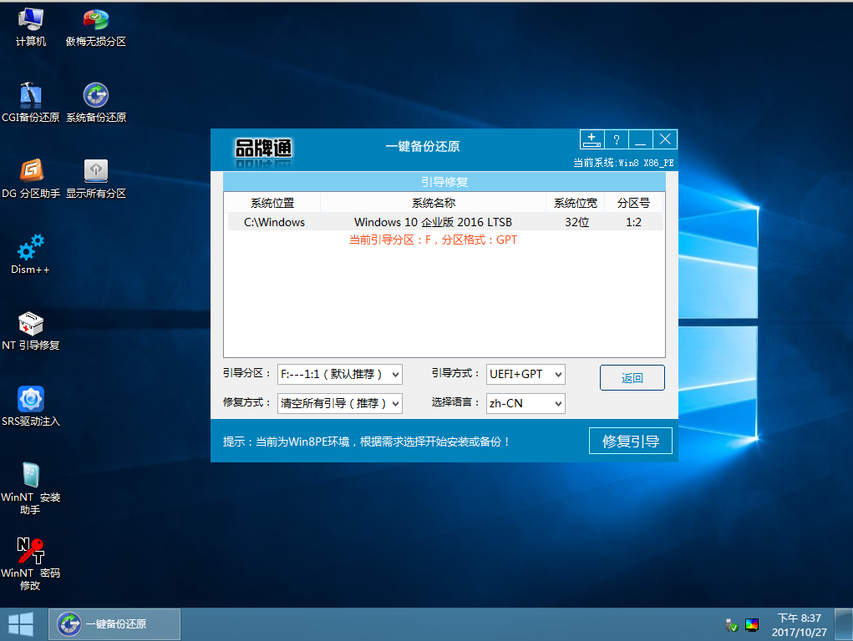Click Windows 10 企业版 2016 LTSB cell
Viewport: 853px width, 641px height.
click(433, 222)
